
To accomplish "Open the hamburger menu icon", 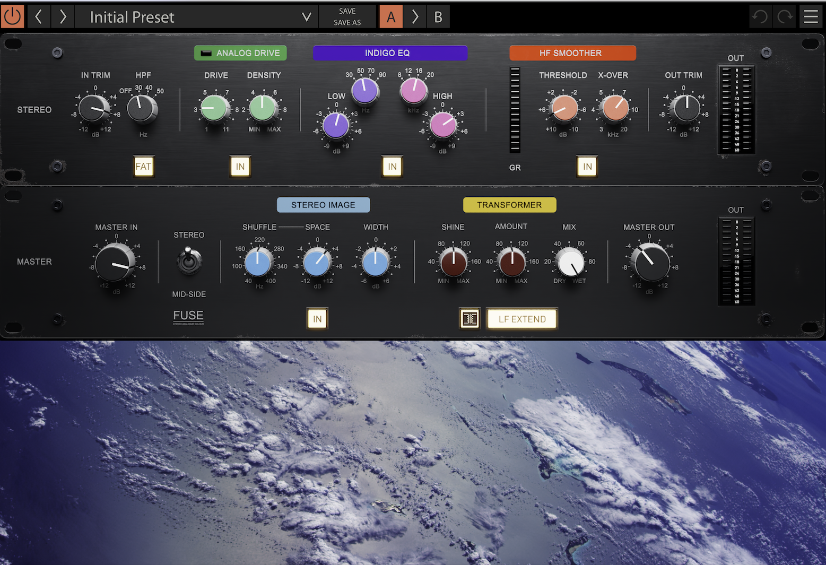I will click(x=811, y=16).
